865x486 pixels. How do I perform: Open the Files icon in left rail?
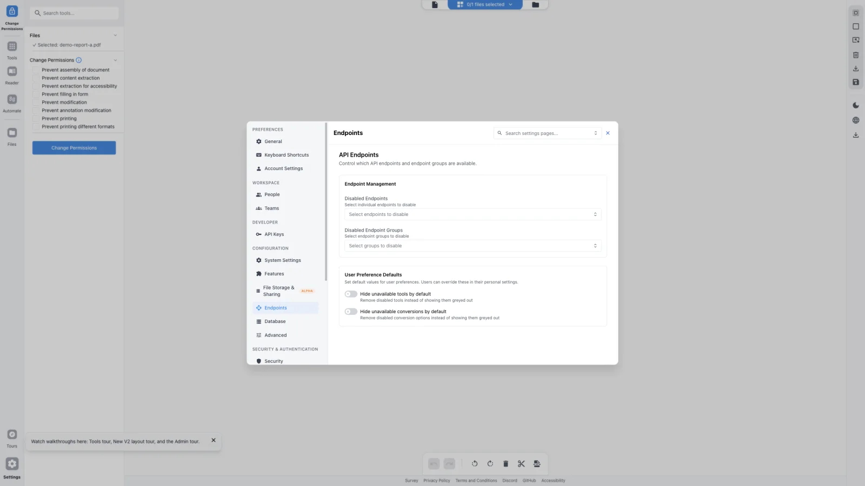[12, 133]
